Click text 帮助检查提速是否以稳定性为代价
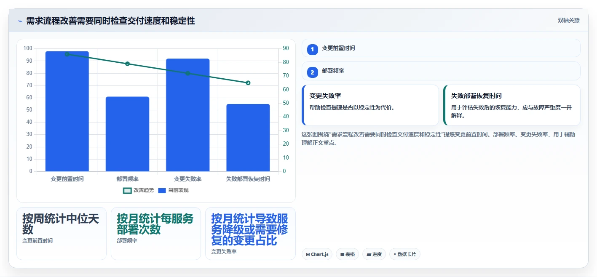Viewport: 597px width, 277px height. click(x=352, y=107)
